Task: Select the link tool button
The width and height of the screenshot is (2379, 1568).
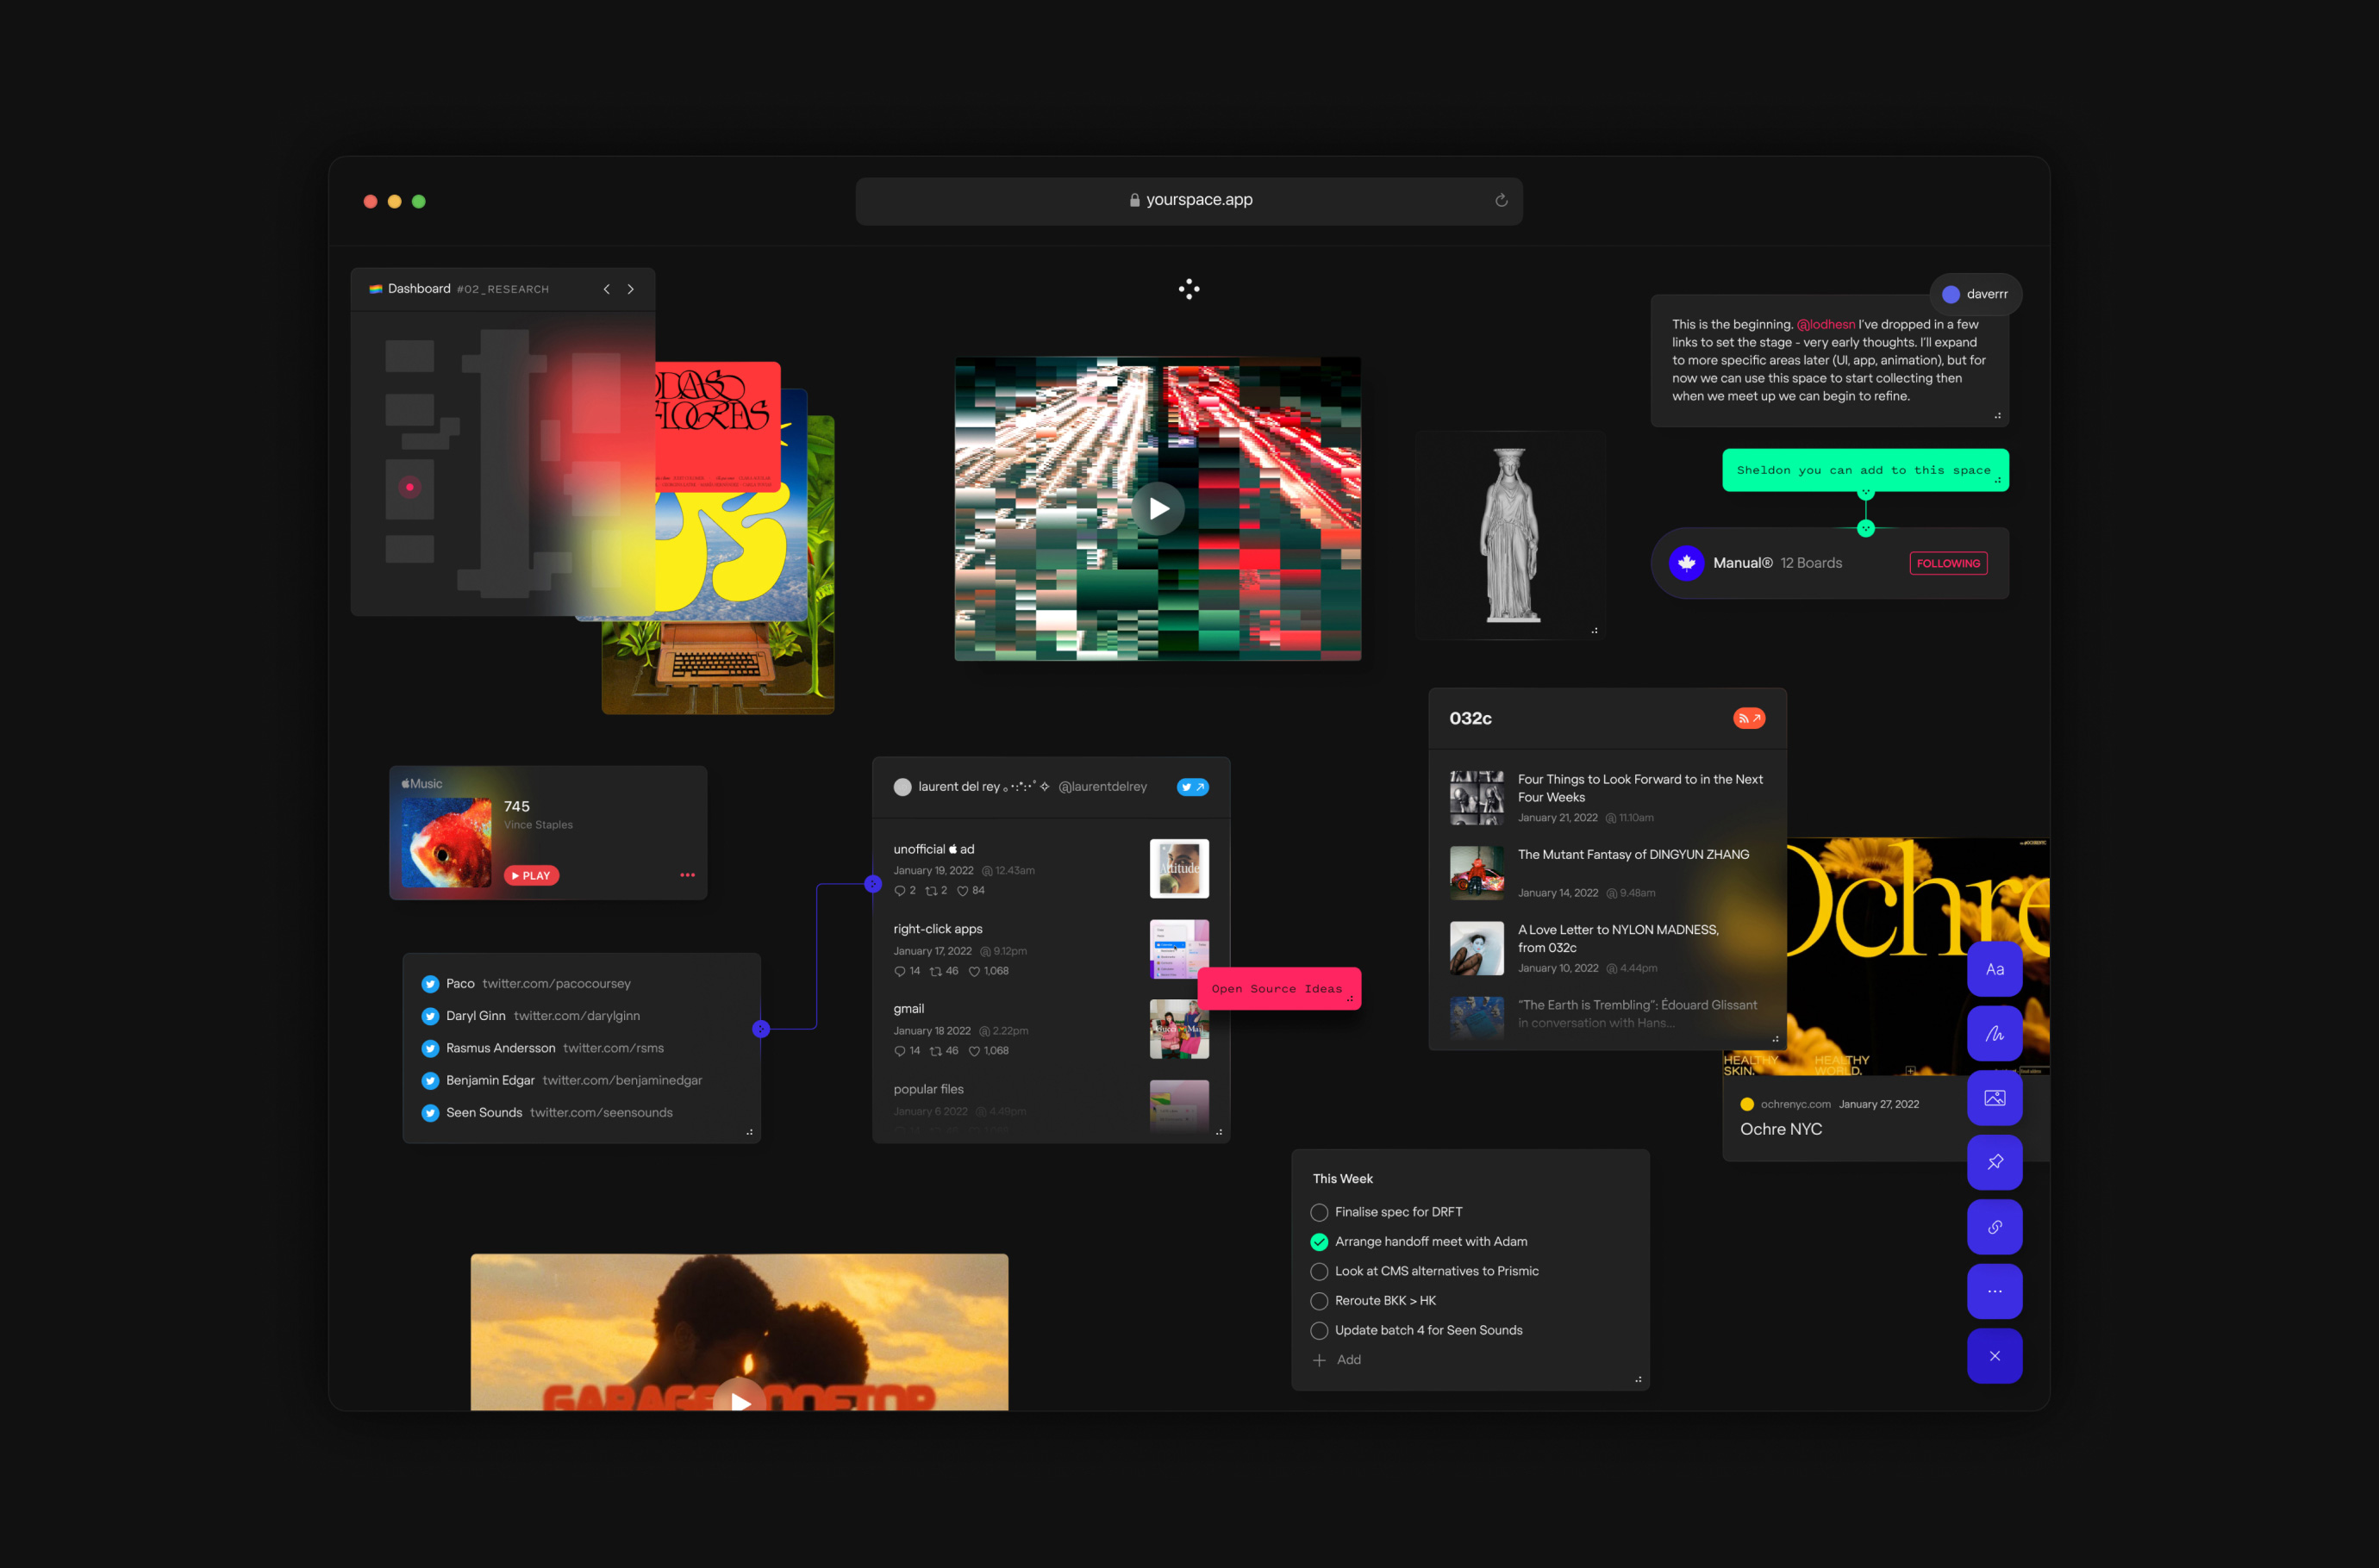Action: click(x=1994, y=1227)
